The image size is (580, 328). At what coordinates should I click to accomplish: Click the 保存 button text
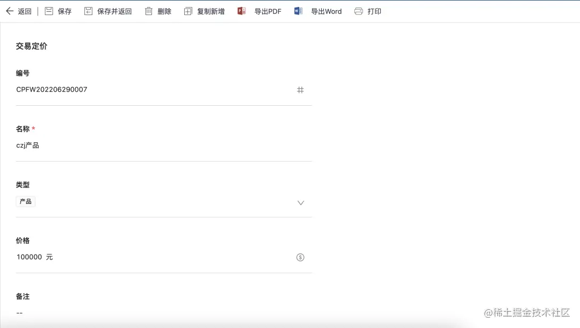(x=65, y=11)
